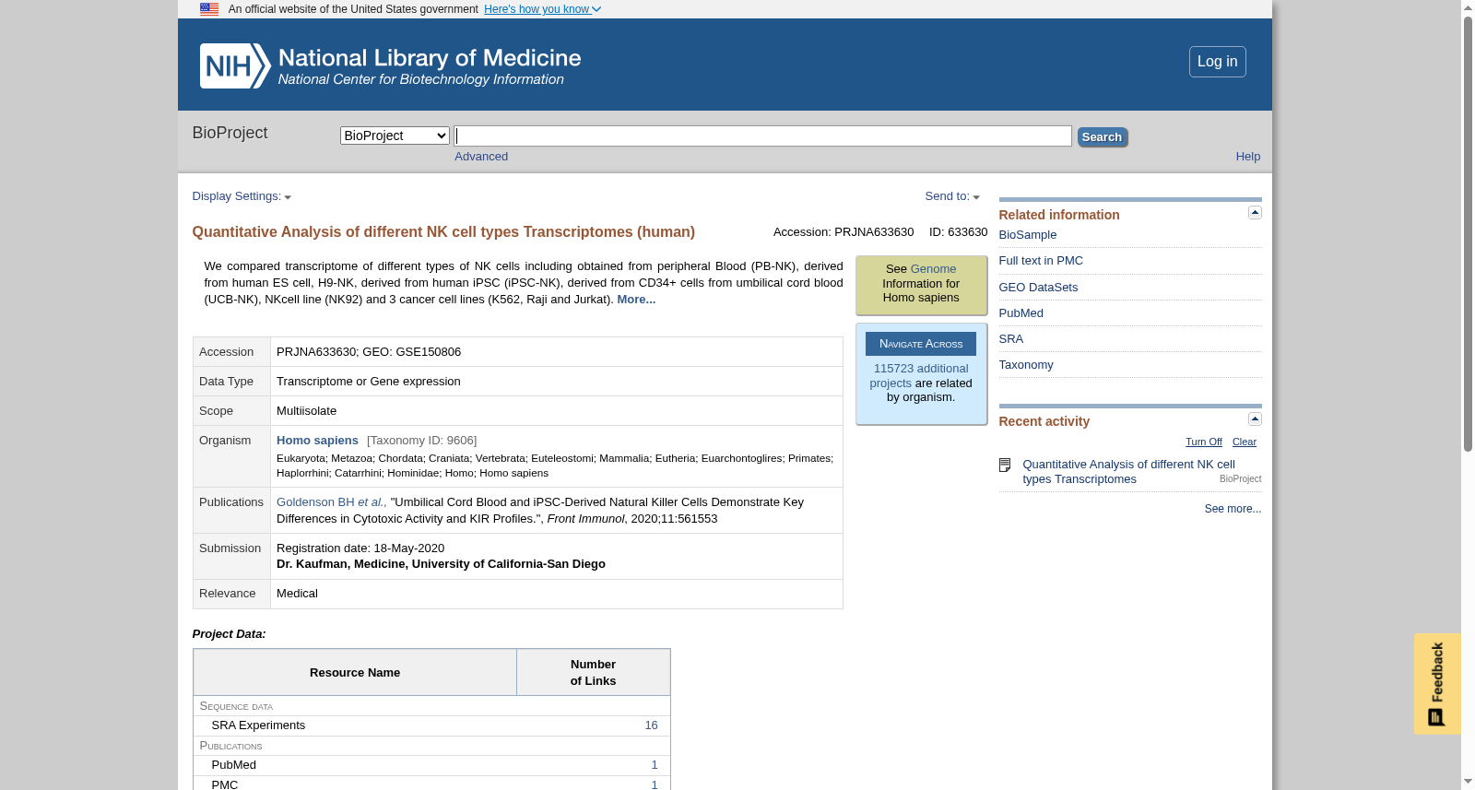The image size is (1475, 790).
Task: Click the NIH logo
Action: pyautogui.click(x=235, y=65)
